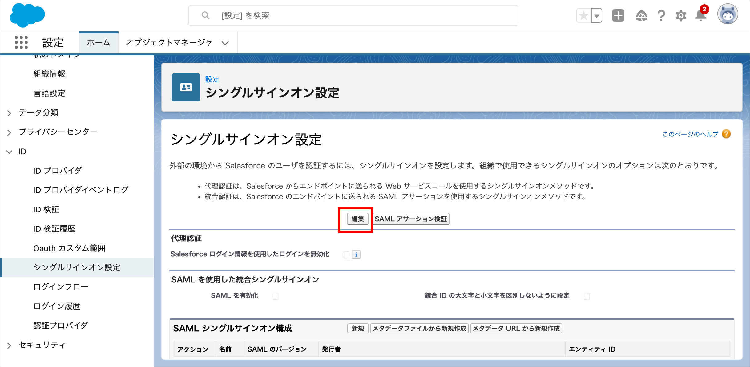This screenshot has width=750, height=367.
Task: Open ID 検証履歴 in the sidebar
Action: coord(54,229)
